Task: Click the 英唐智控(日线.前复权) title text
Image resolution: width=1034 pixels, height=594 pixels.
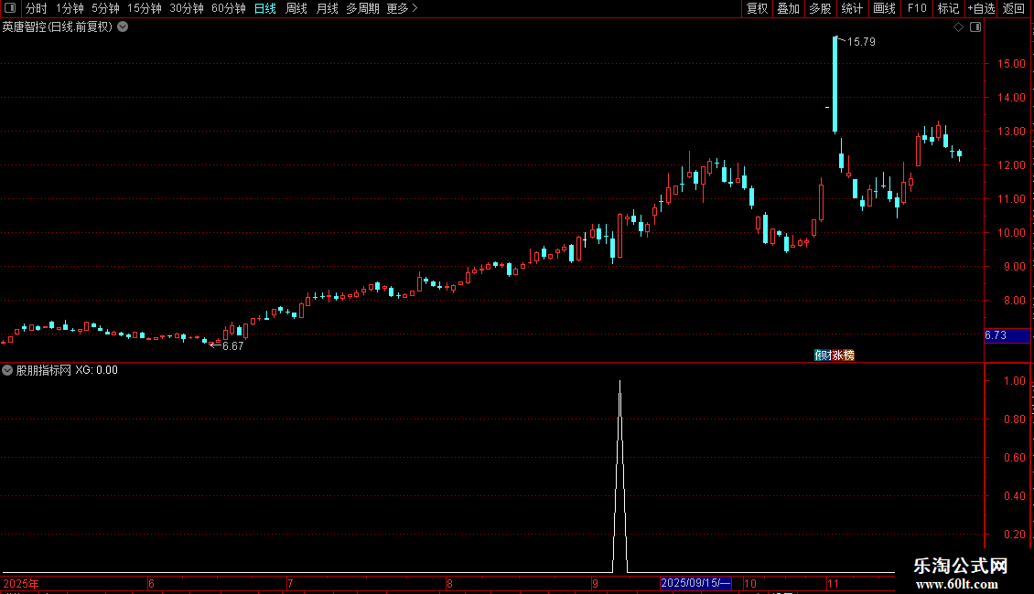Action: 58,27
